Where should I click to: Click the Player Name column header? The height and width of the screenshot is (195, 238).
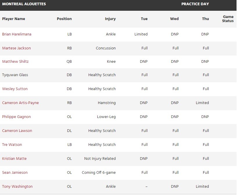tap(14, 19)
